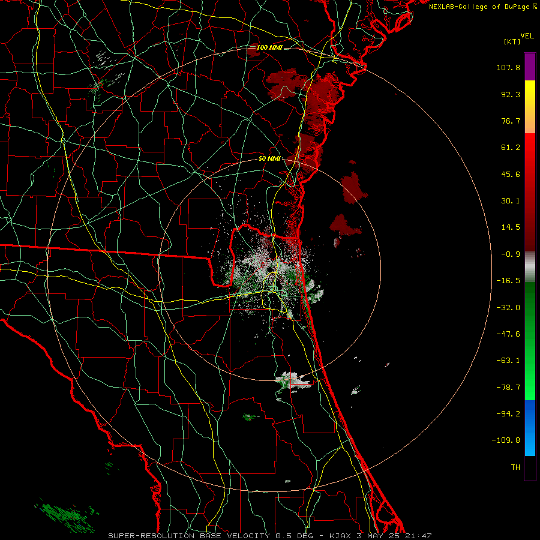The width and height of the screenshot is (540, 540).
Task: Select the -109.8 velocity scale value
Action: click(506, 440)
